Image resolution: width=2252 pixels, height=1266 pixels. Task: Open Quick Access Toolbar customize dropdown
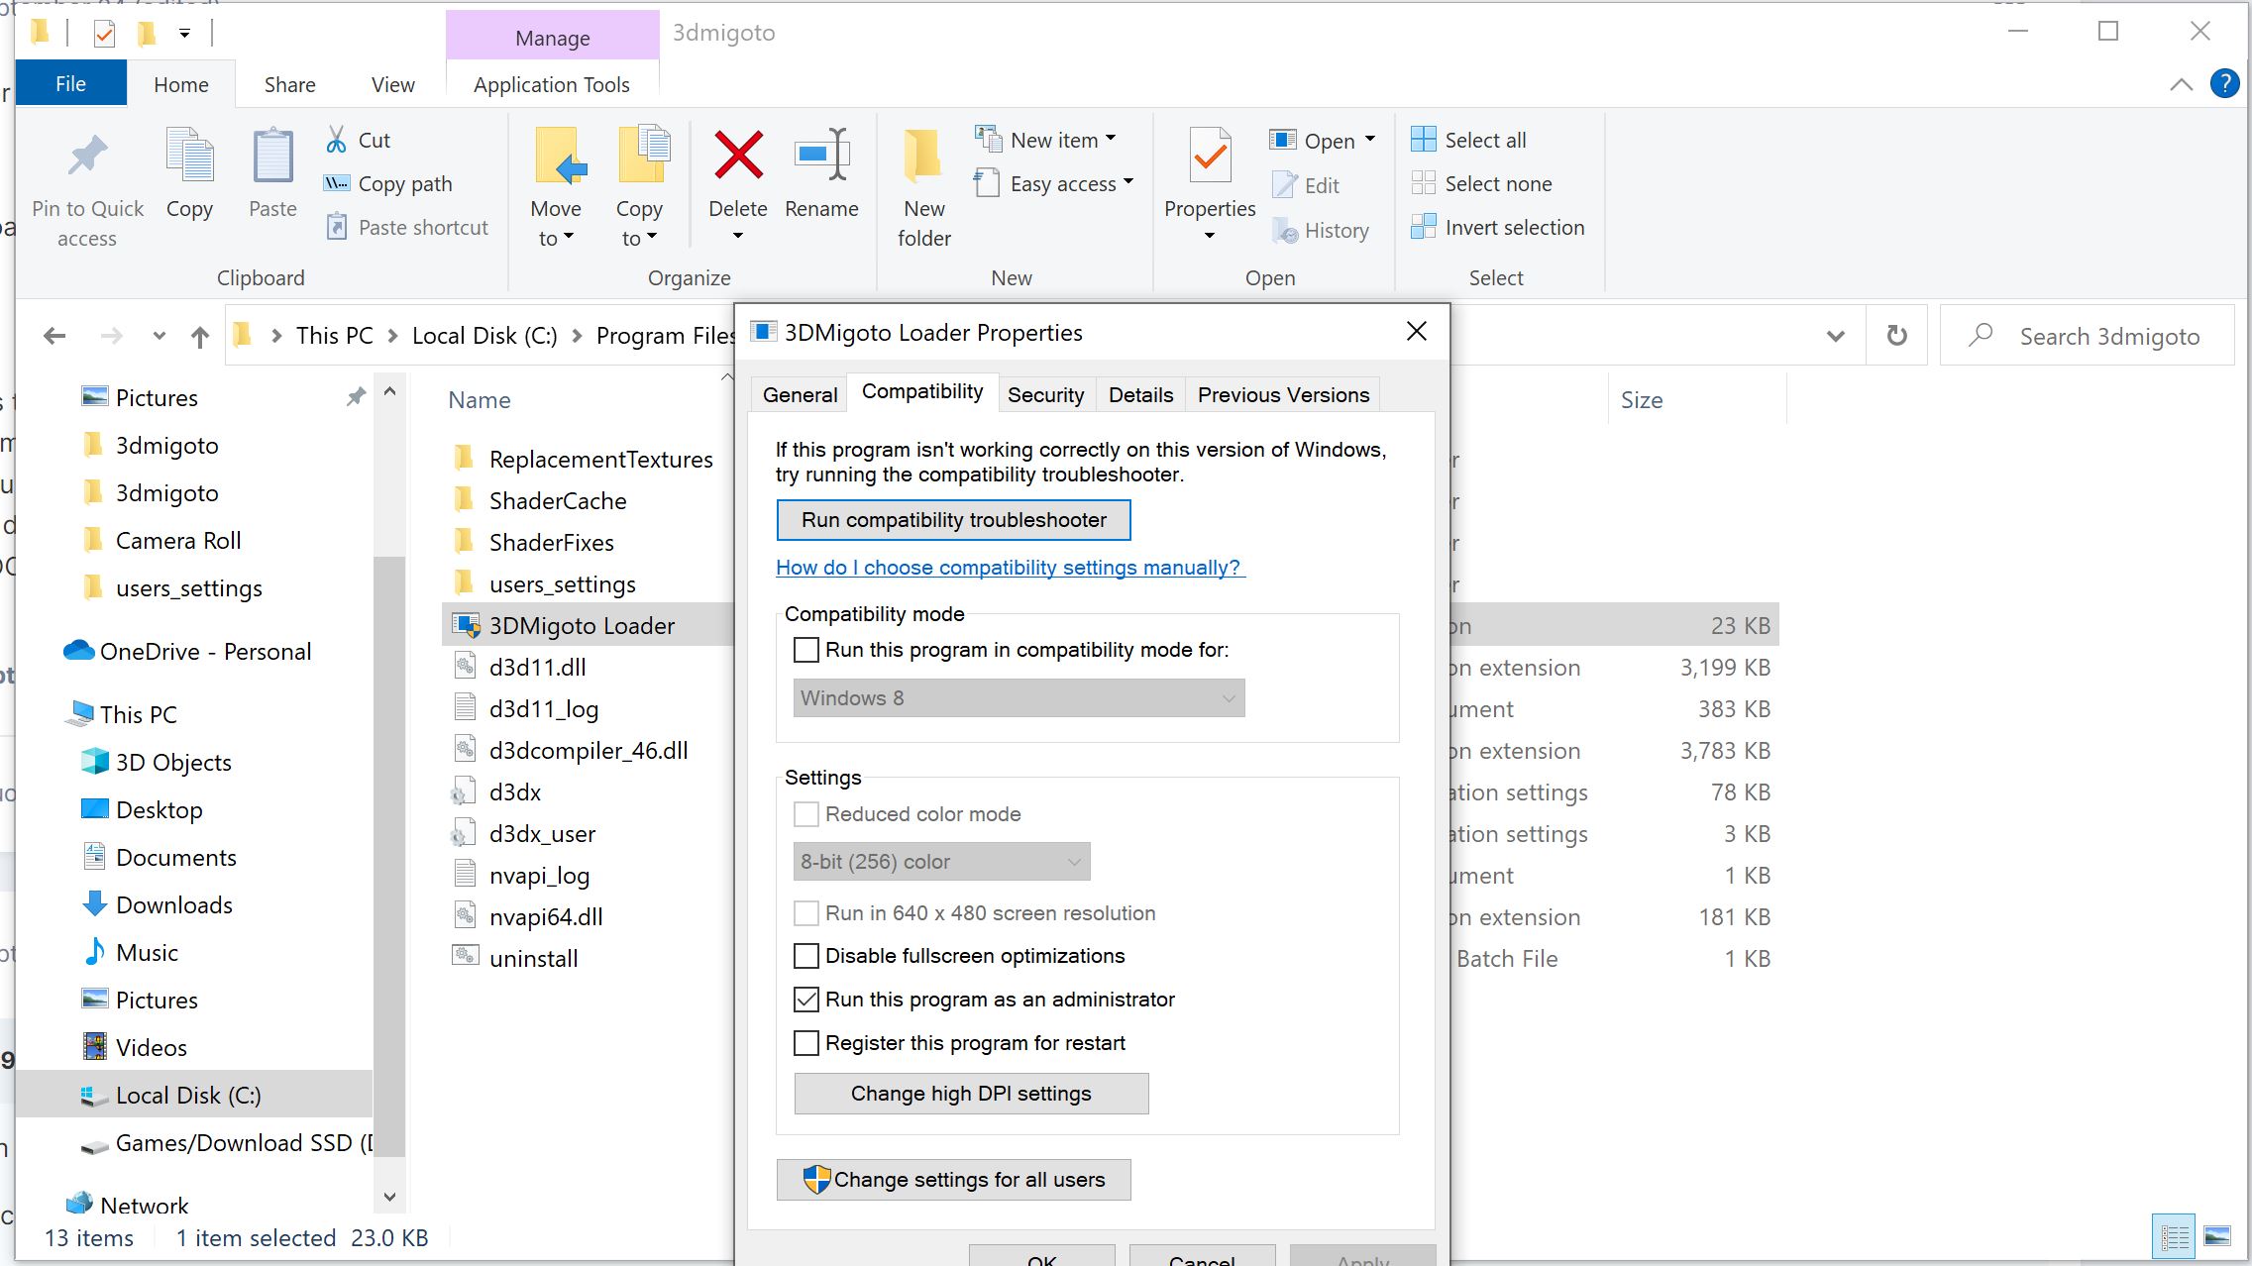[184, 33]
